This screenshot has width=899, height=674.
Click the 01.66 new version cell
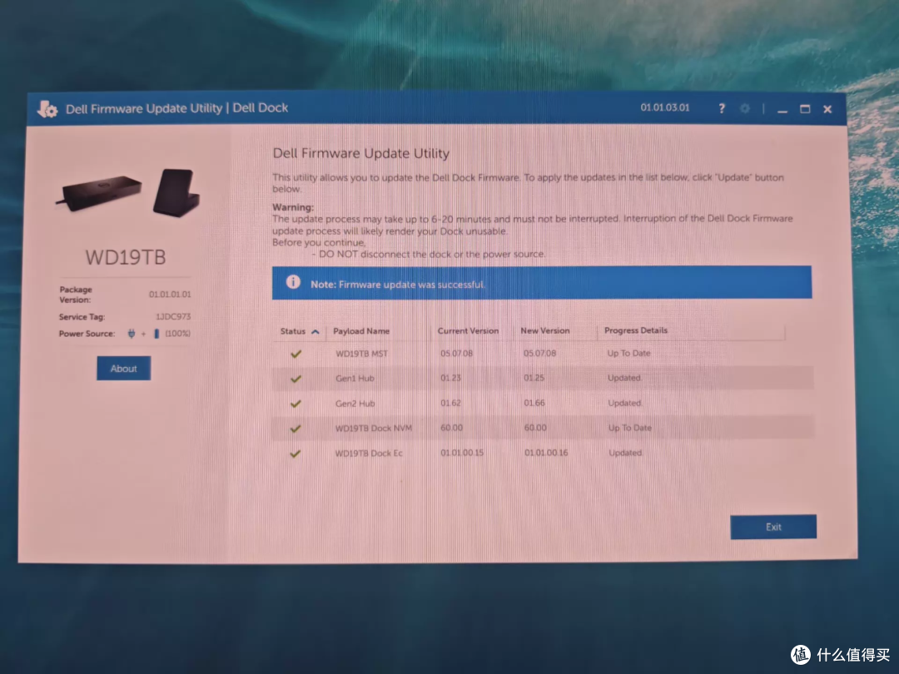pos(534,403)
